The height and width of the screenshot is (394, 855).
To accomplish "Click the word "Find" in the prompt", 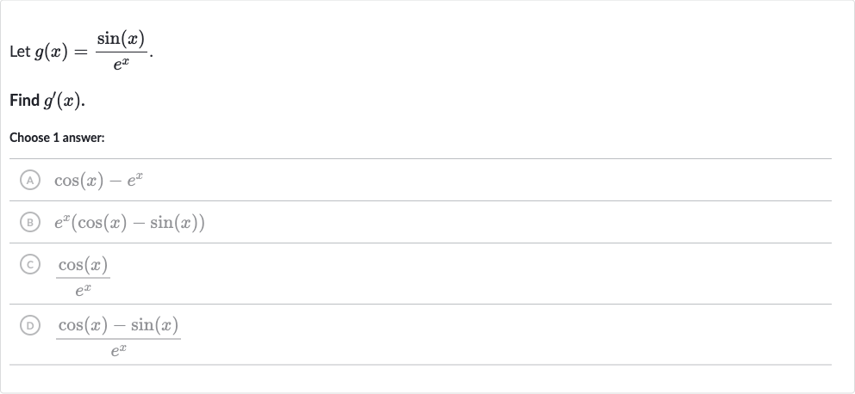I will pos(24,101).
